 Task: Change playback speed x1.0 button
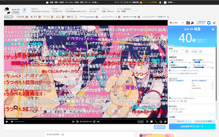coord(140,122)
